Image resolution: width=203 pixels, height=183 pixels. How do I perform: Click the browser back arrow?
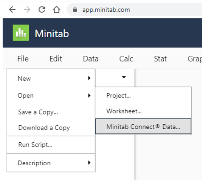point(12,9)
